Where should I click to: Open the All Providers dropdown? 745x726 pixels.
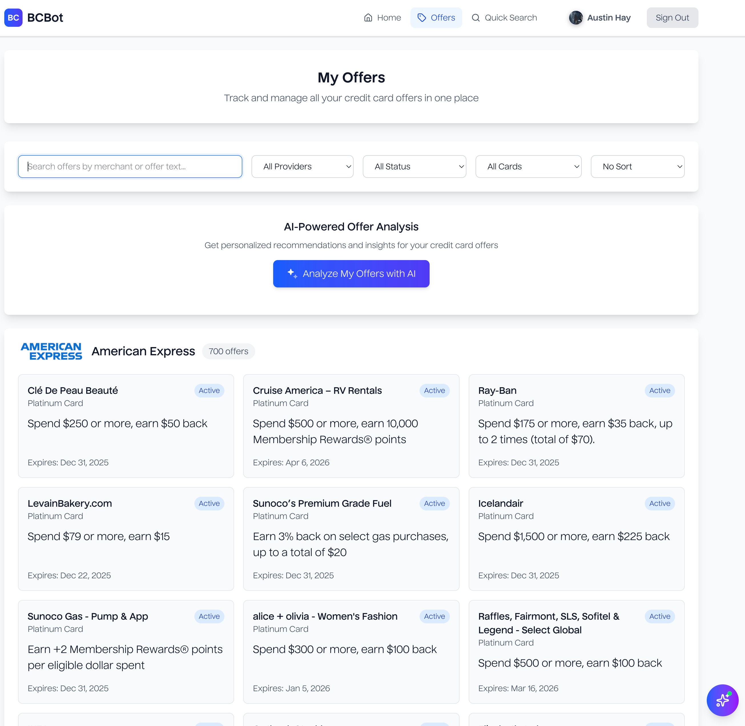[x=302, y=167]
